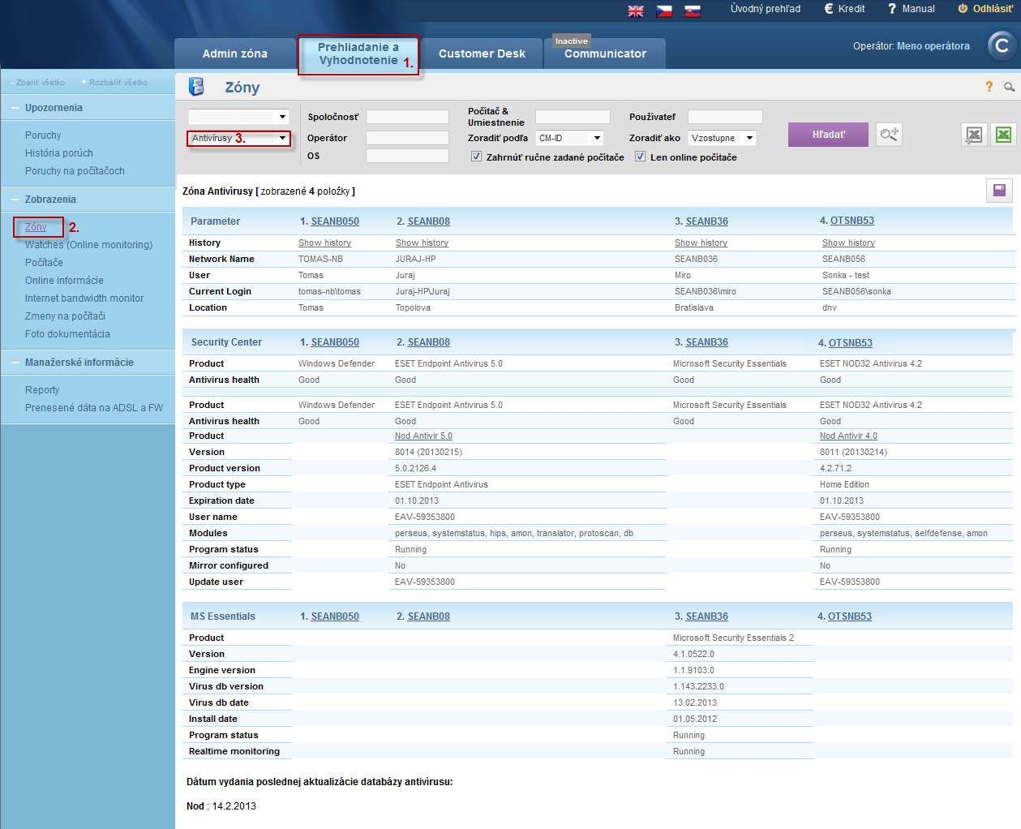Open the Antivírusy zone dropdown
The image size is (1021, 829).
click(x=238, y=138)
